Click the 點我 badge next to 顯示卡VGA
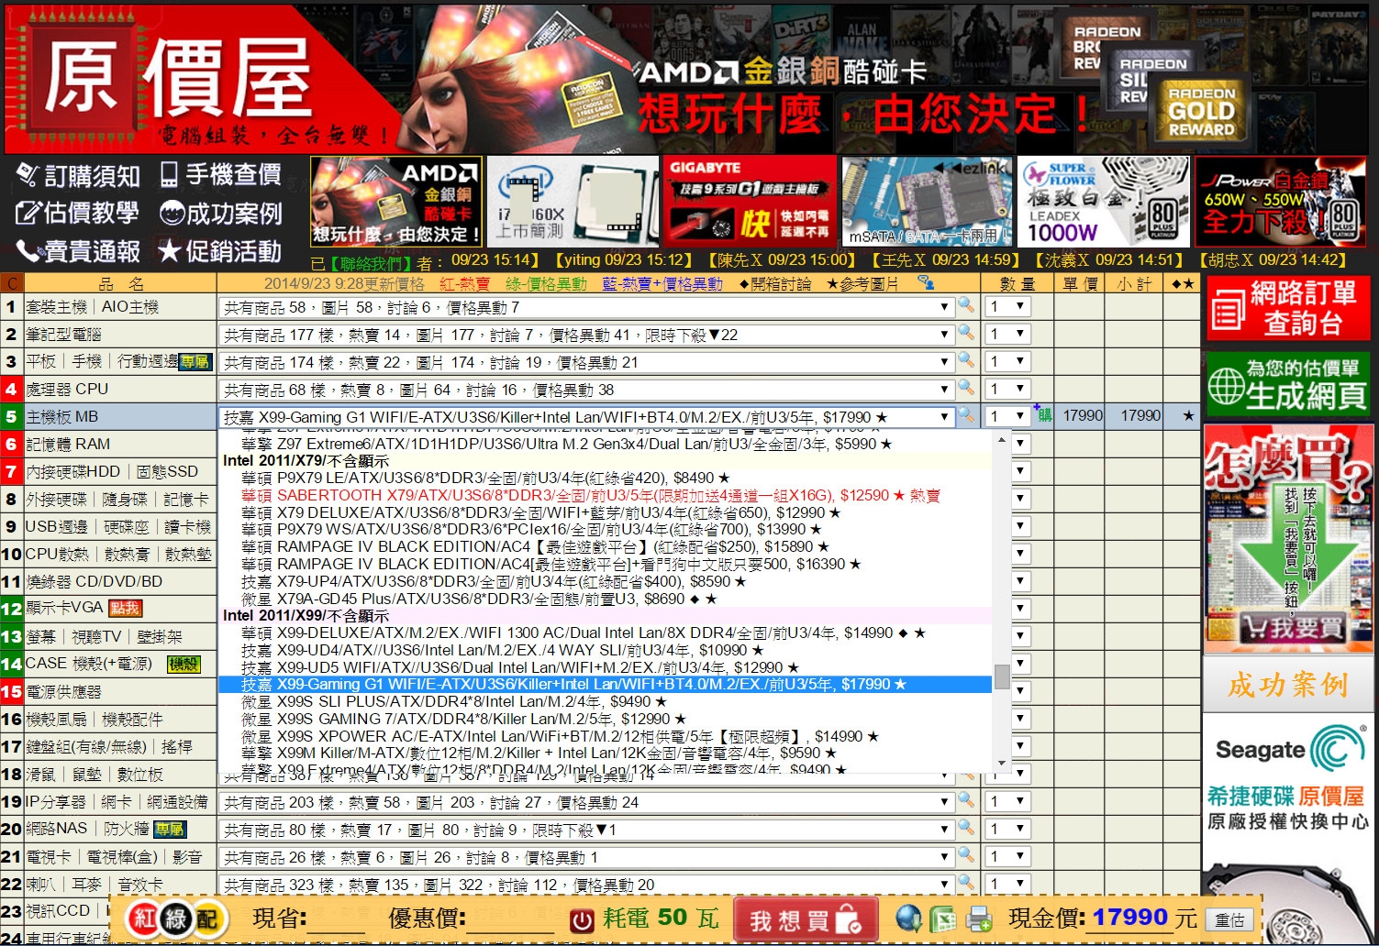Image resolution: width=1379 pixels, height=946 pixels. coord(125,609)
